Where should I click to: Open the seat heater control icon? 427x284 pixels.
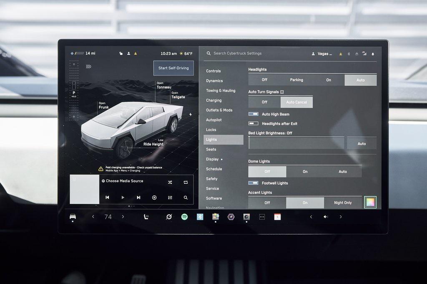147,217
